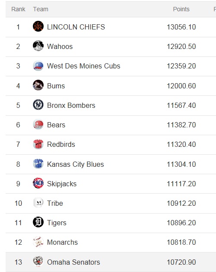
Task: Click the Team column header
Action: tap(41, 9)
